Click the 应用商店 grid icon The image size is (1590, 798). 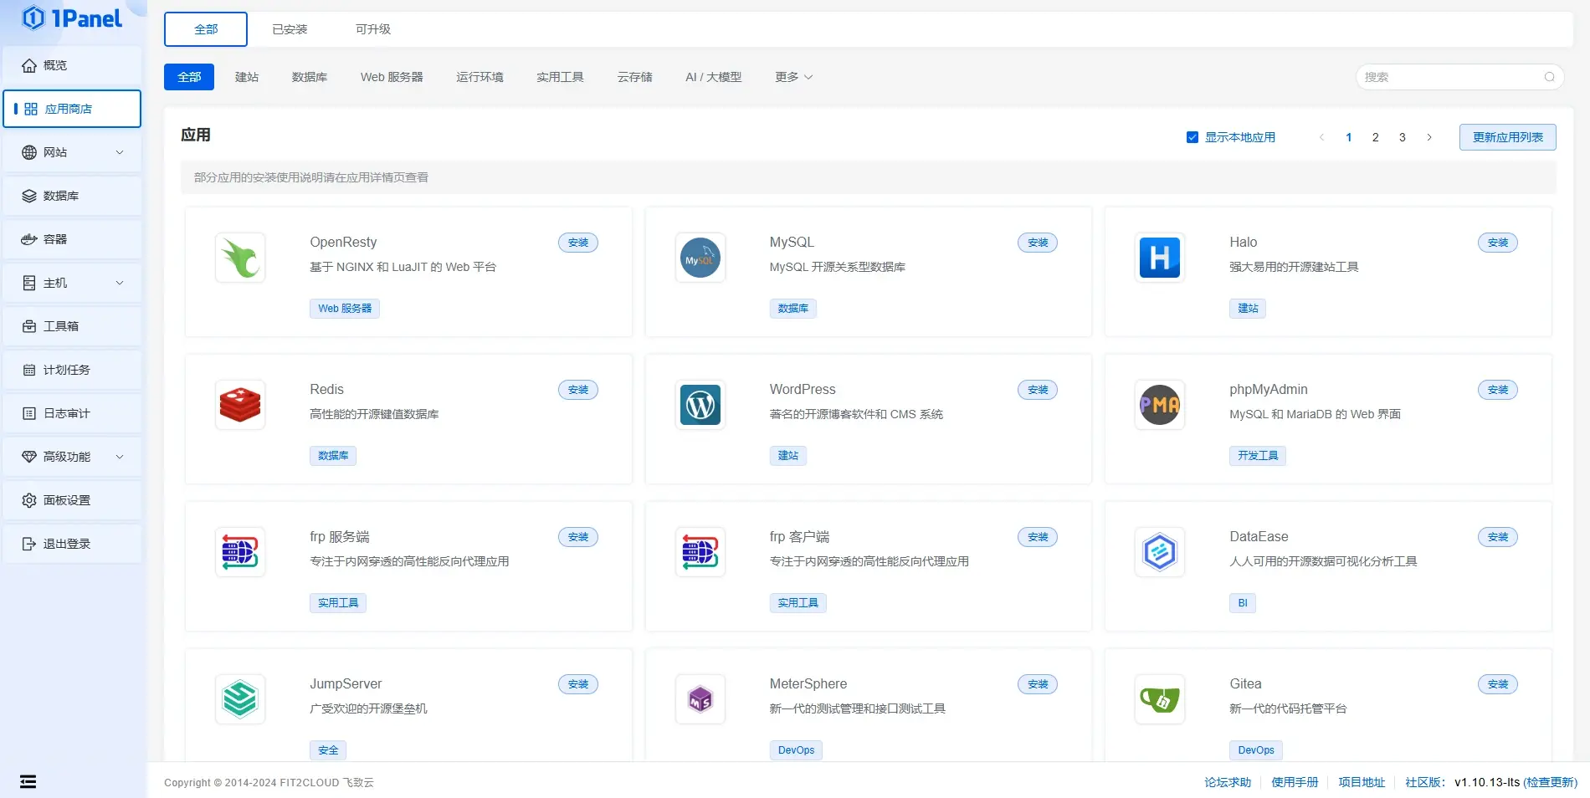pyautogui.click(x=31, y=109)
